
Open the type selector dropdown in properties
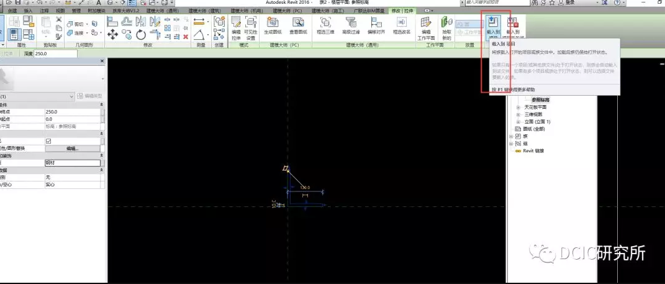click(102, 79)
